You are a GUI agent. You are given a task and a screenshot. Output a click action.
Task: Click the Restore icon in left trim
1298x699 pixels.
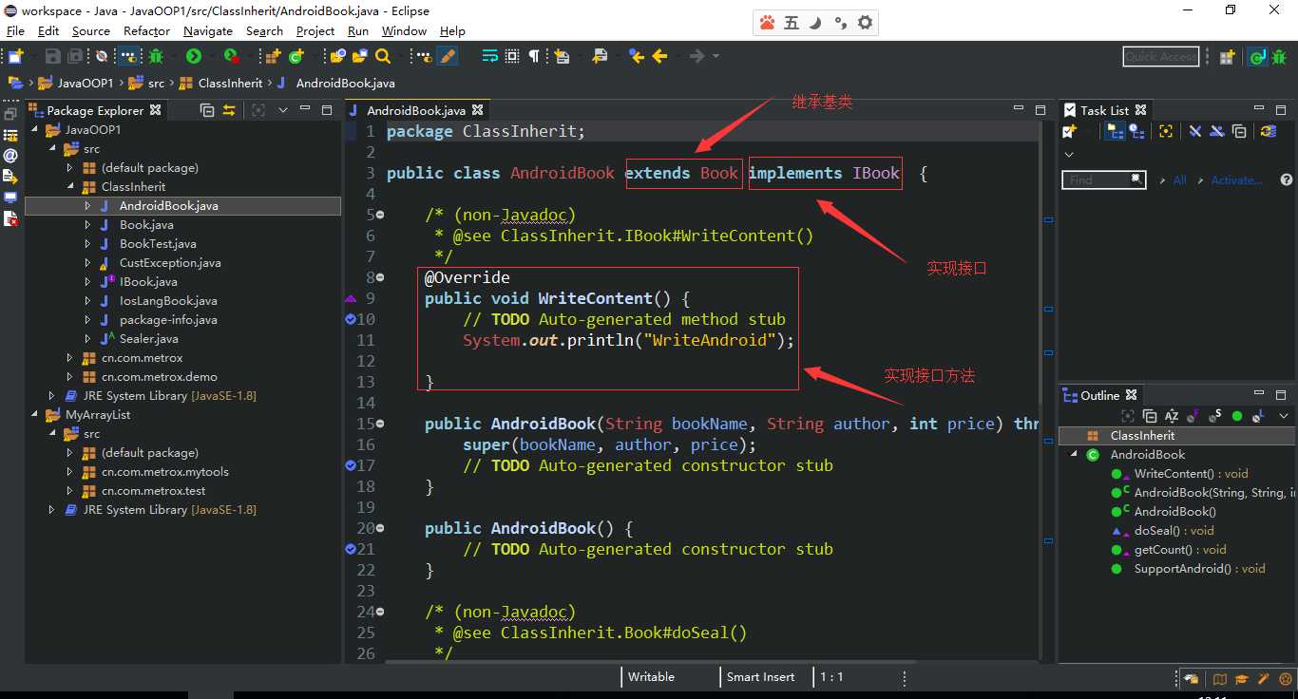10,114
